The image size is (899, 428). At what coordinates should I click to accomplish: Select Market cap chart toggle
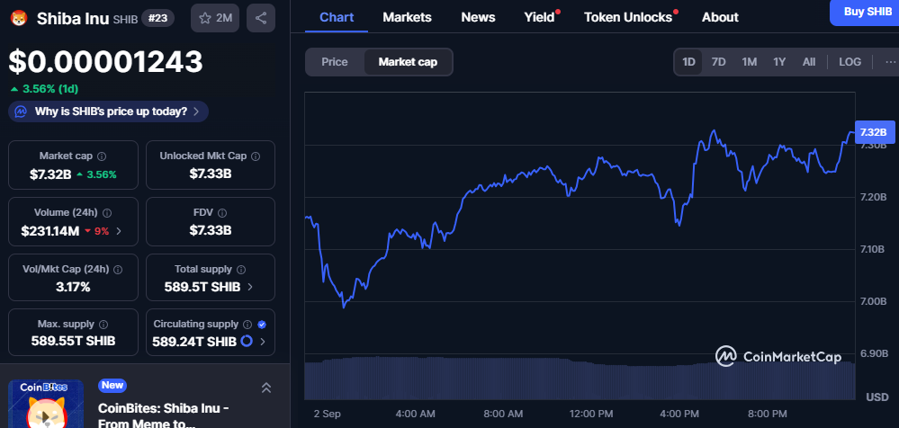tap(408, 62)
